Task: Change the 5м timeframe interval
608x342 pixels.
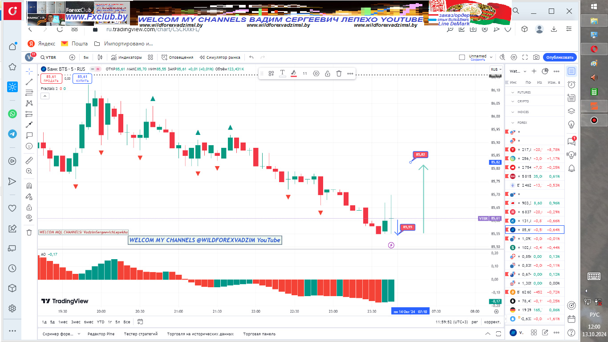Action: click(86, 57)
